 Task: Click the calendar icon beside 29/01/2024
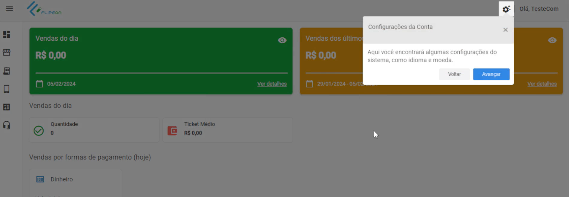[309, 84]
